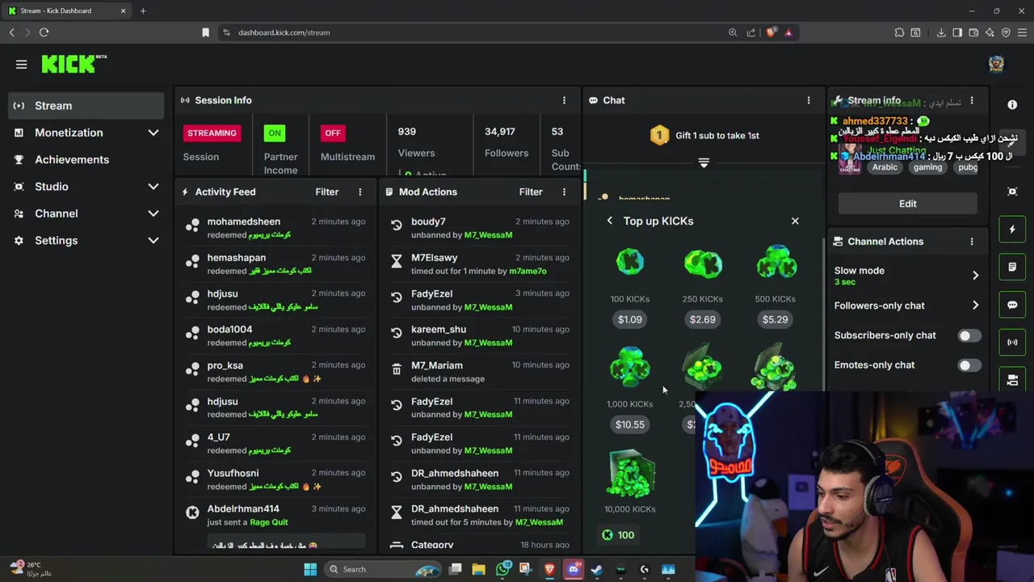Open Mod Actions options menu
The image size is (1034, 582).
[x=564, y=192]
